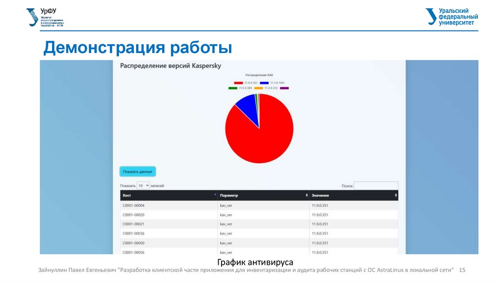
Task: Select host cell "C0001-00020"
Action: [134, 215]
